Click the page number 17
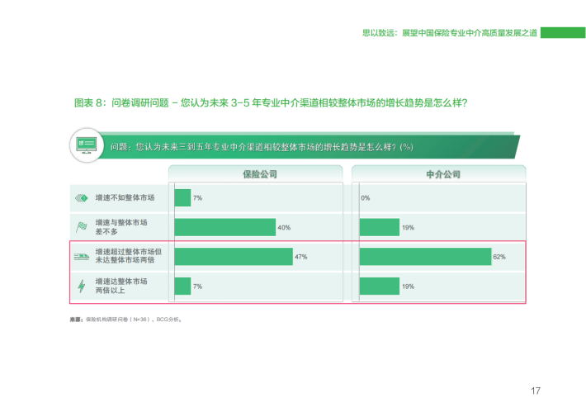This screenshot has height=417, width=586. (x=535, y=391)
